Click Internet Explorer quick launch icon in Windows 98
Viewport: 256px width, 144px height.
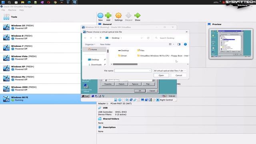[x=93, y=96]
